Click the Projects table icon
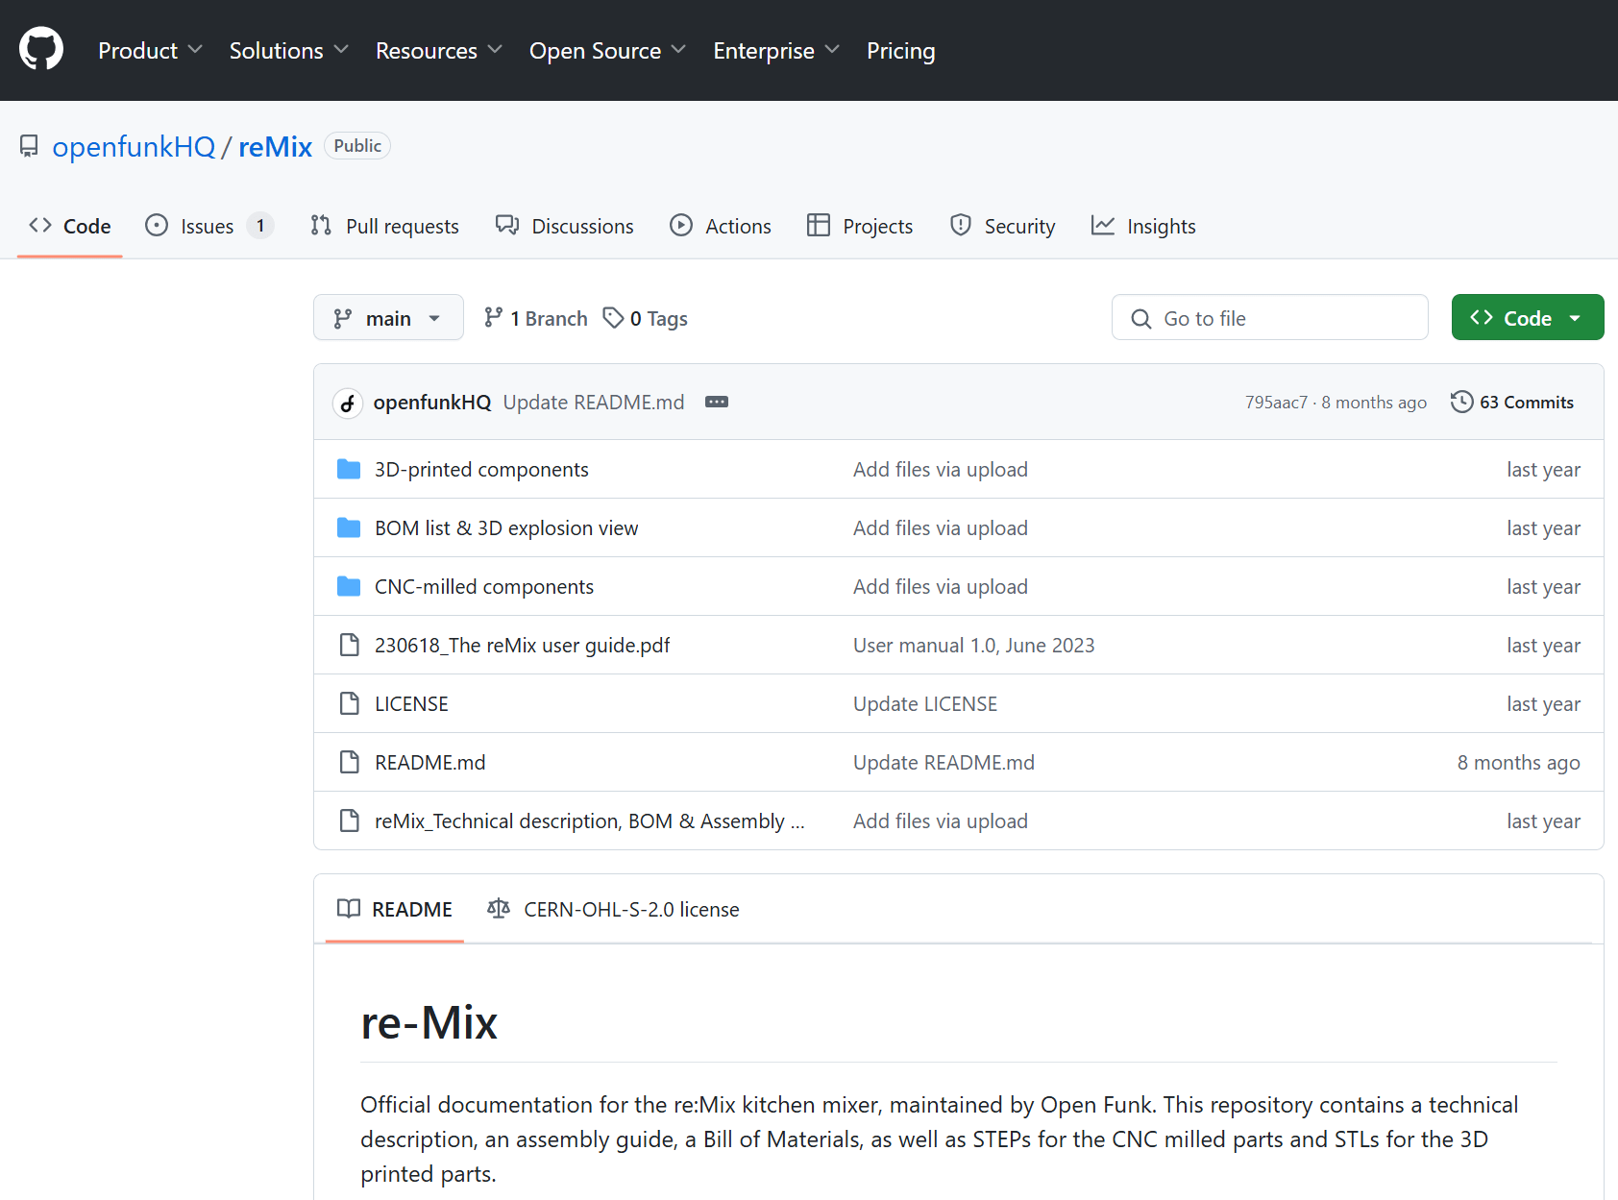Image resolution: width=1618 pixels, height=1200 pixels. (819, 225)
